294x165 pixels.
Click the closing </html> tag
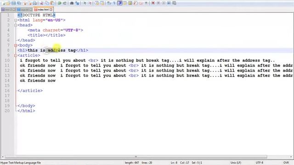click(26, 111)
